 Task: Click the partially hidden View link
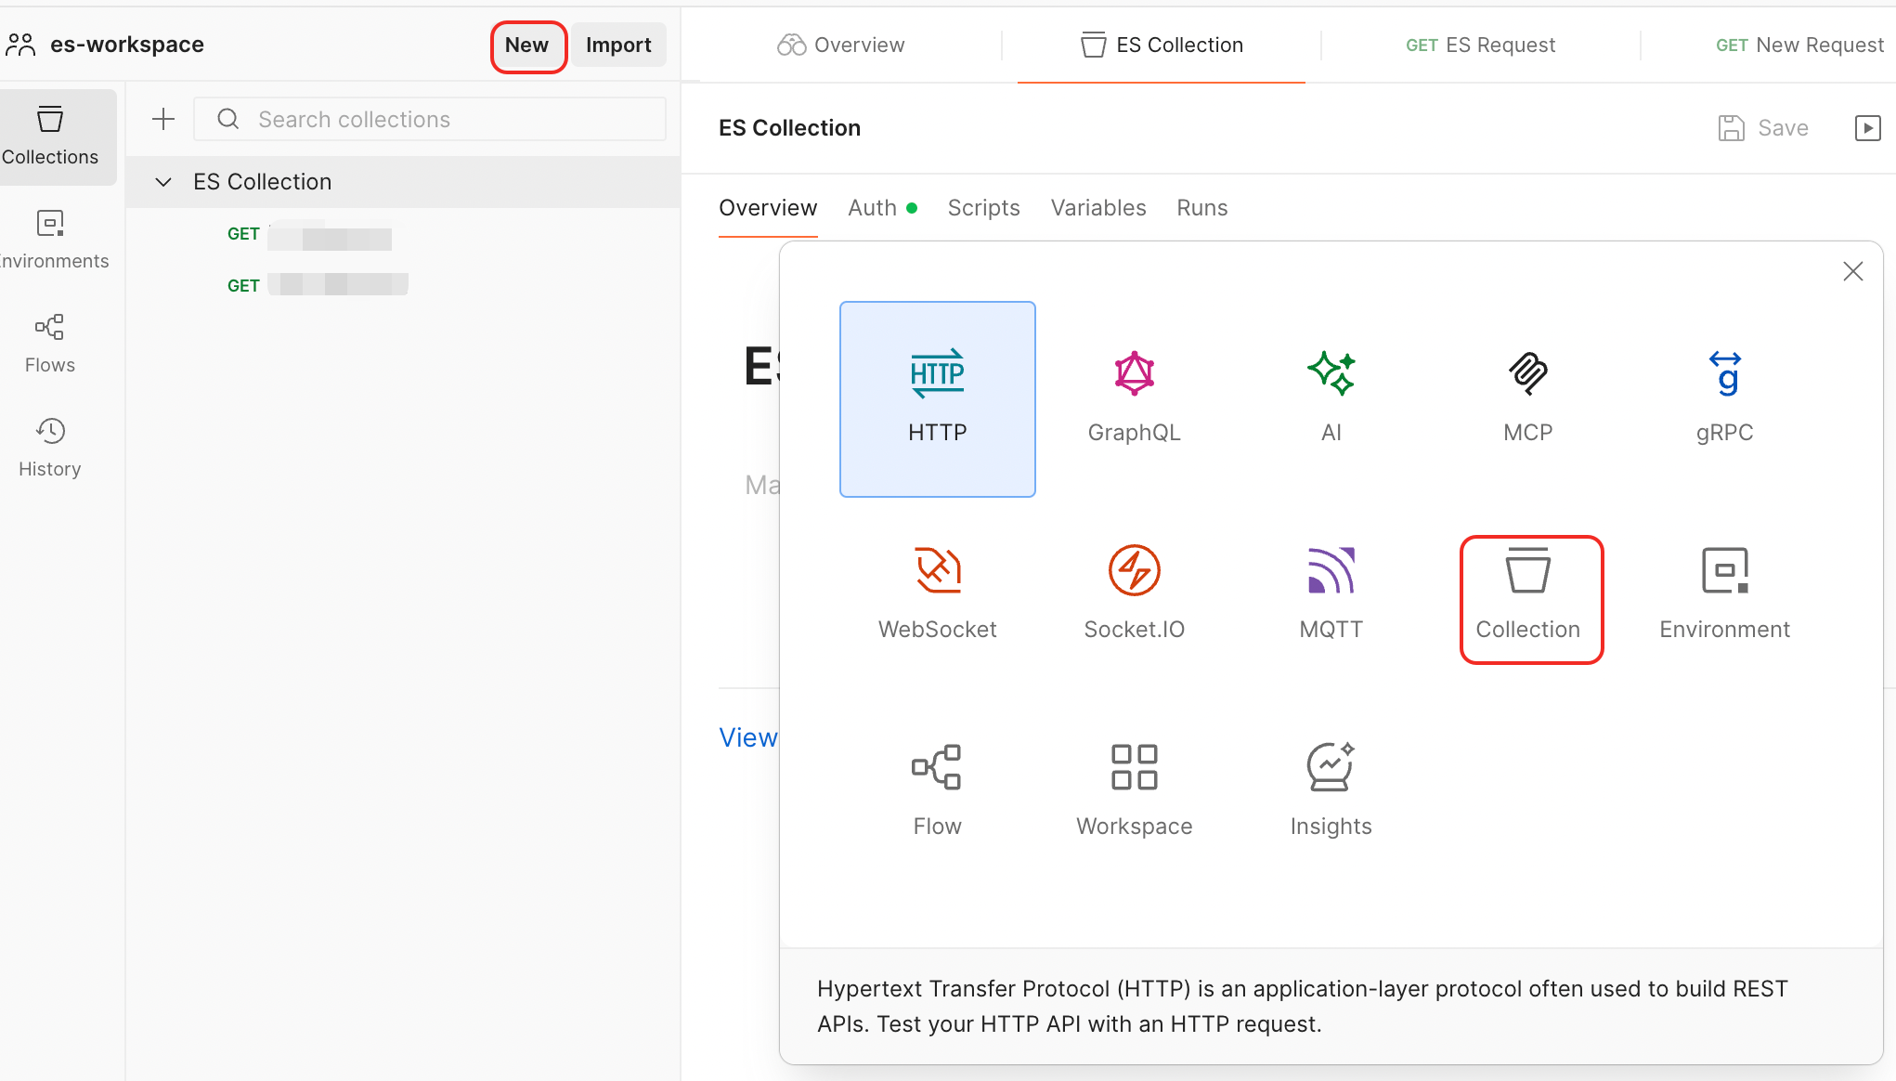pyautogui.click(x=748, y=737)
